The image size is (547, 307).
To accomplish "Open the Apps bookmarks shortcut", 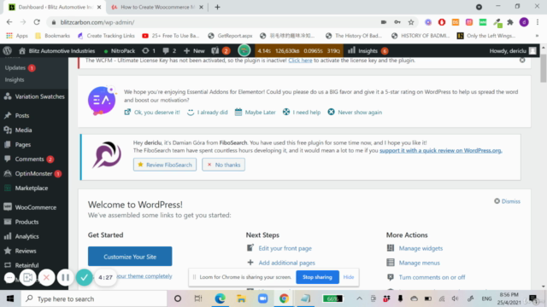I will (17, 36).
